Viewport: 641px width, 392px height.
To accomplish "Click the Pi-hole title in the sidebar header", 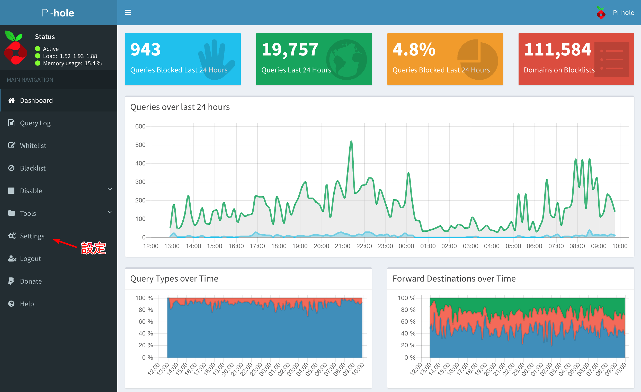I will pyautogui.click(x=58, y=13).
